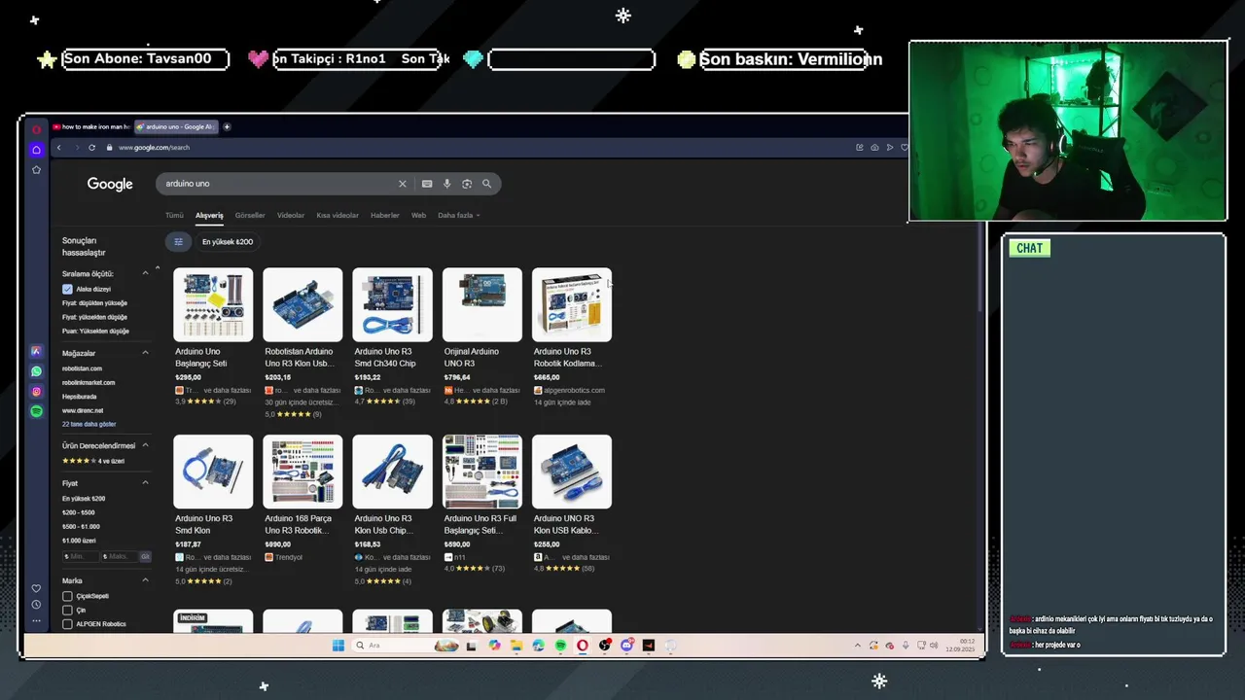Check the ALPGEN Robotics brand checkbox
Image resolution: width=1245 pixels, height=700 pixels.
pyautogui.click(x=67, y=624)
